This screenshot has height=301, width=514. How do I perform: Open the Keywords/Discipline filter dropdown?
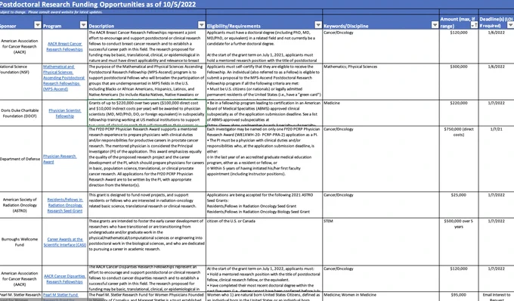click(x=435, y=25)
